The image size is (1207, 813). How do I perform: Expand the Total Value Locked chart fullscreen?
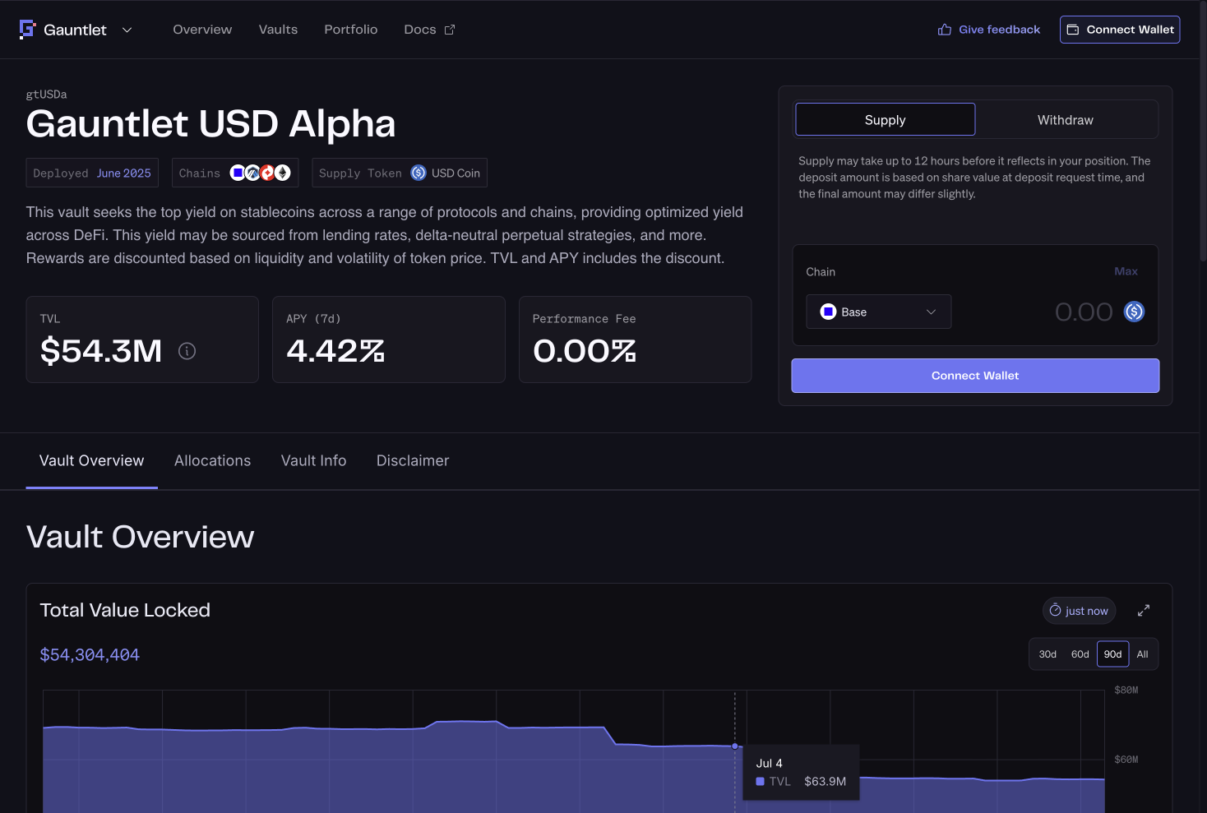1144,611
